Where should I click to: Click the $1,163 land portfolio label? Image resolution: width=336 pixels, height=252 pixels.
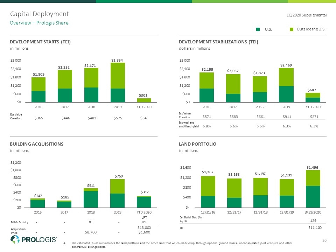(x=234, y=175)
